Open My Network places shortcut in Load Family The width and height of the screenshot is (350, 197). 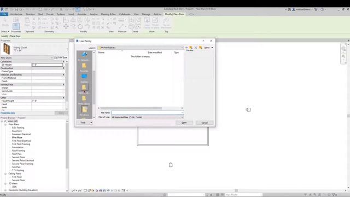84,56
